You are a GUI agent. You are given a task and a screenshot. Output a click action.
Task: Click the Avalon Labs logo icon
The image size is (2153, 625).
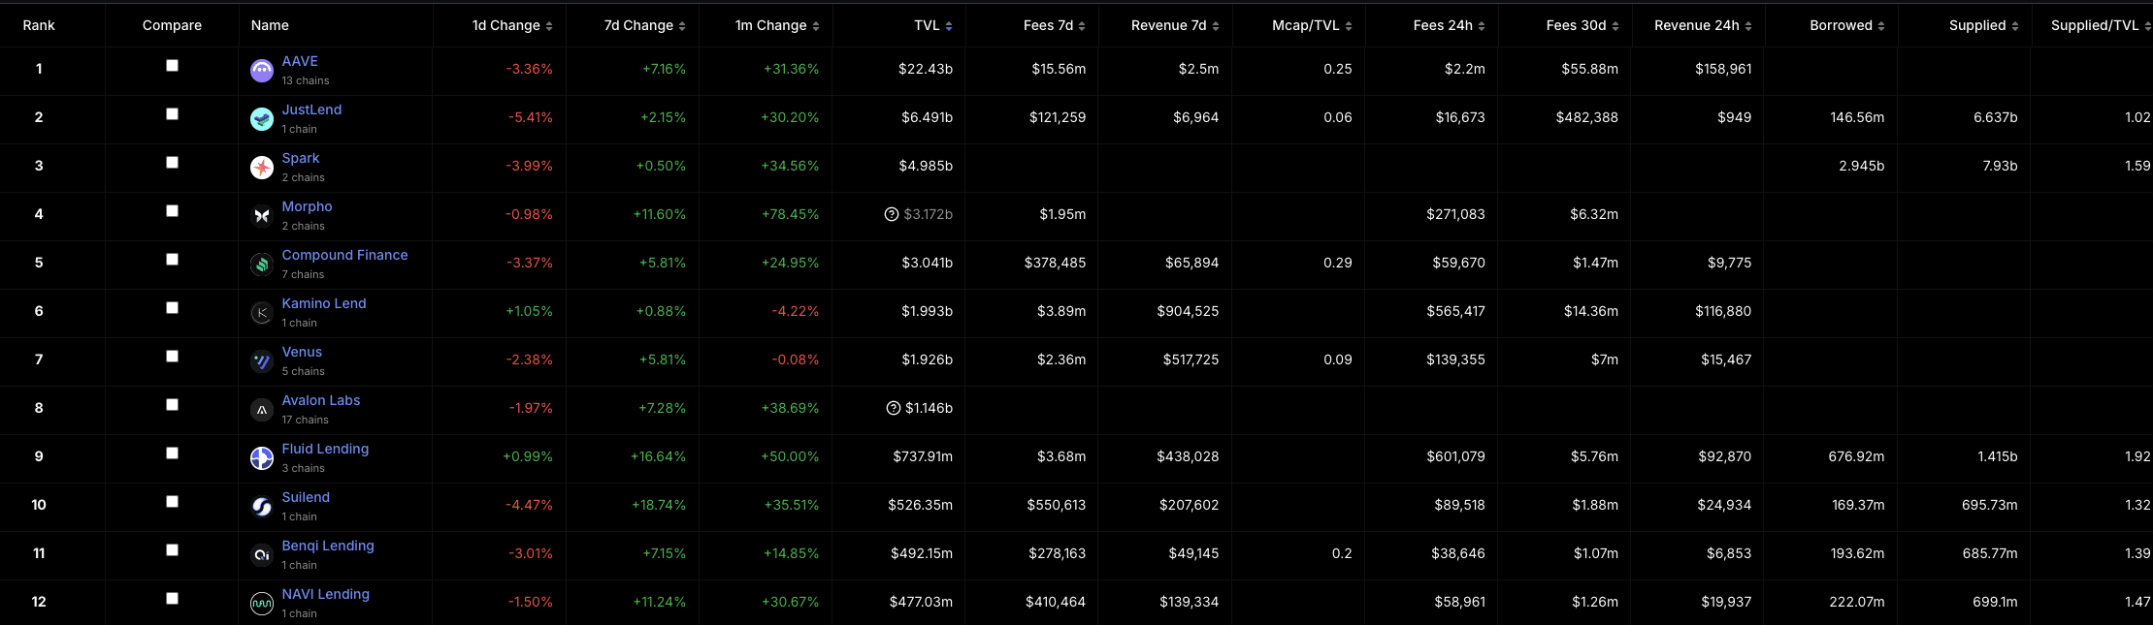coord(262,410)
